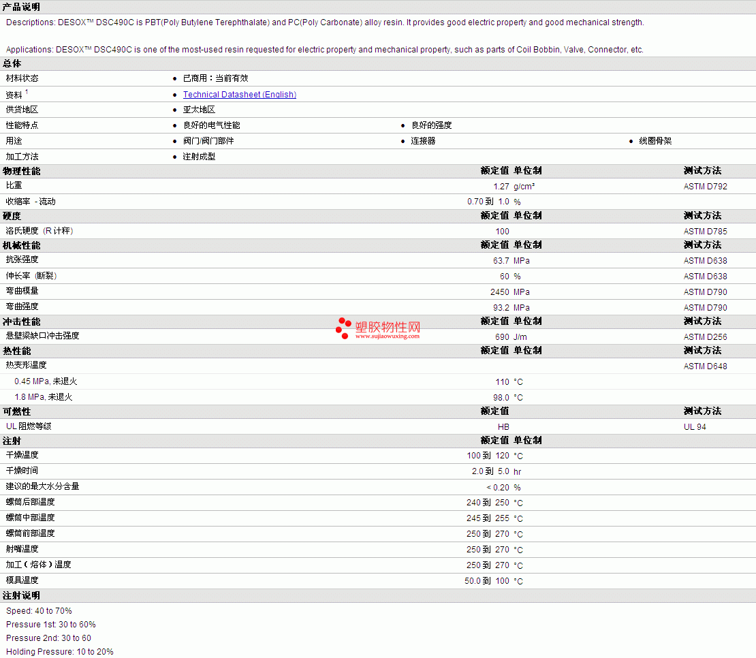The width and height of the screenshot is (756, 658).
Task: Select the 材料状态 row label
Action: click(22, 78)
